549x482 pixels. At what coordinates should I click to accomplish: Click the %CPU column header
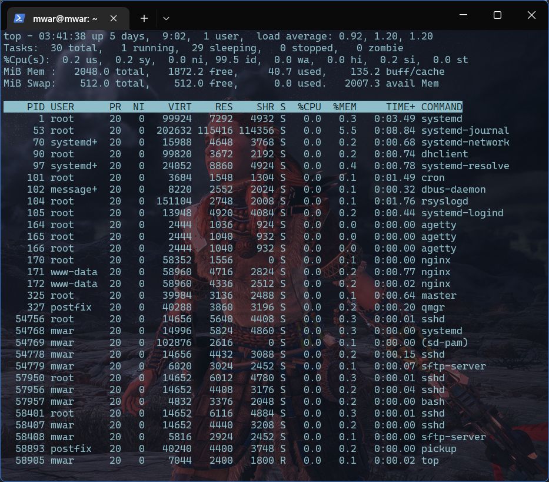click(309, 107)
